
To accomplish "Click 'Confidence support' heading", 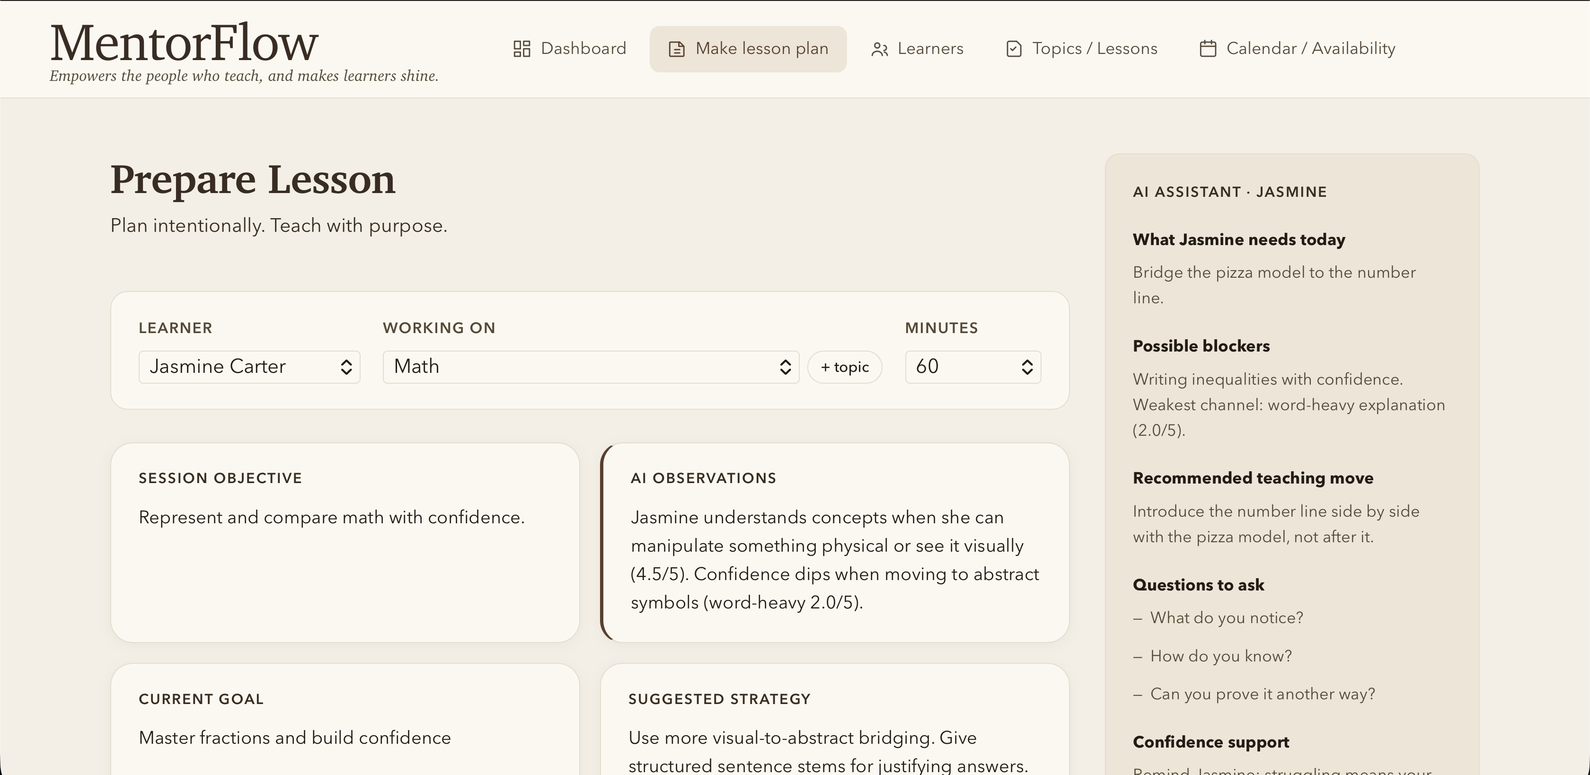I will point(1210,742).
